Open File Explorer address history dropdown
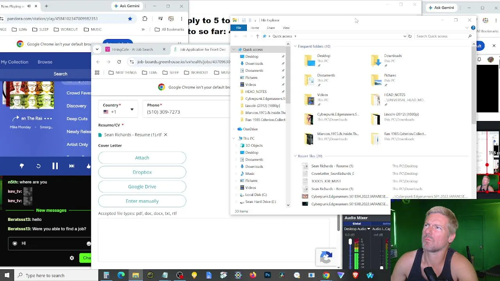Screen dimensions: 500x281 pyautogui.click(x=405, y=36)
